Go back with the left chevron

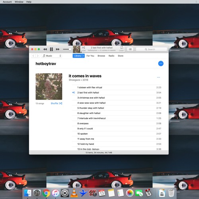click(33, 56)
